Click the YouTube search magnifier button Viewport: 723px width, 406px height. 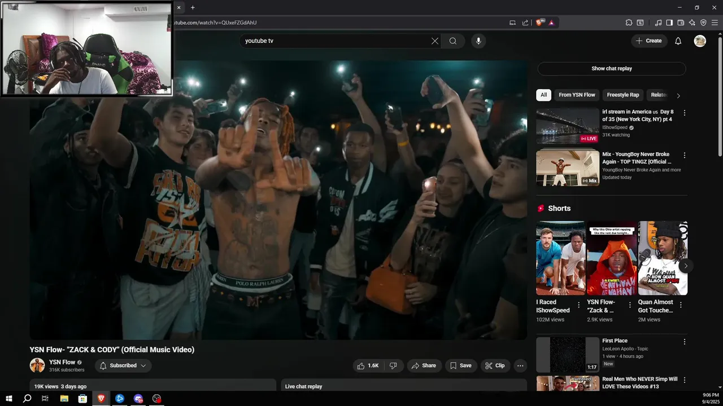[453, 41]
